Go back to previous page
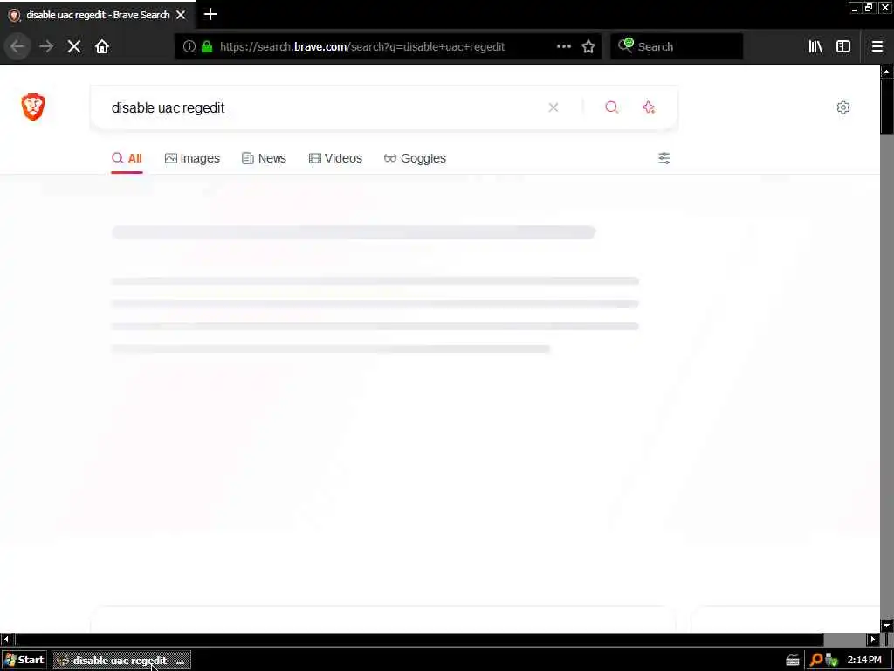The width and height of the screenshot is (894, 671). coord(17,46)
